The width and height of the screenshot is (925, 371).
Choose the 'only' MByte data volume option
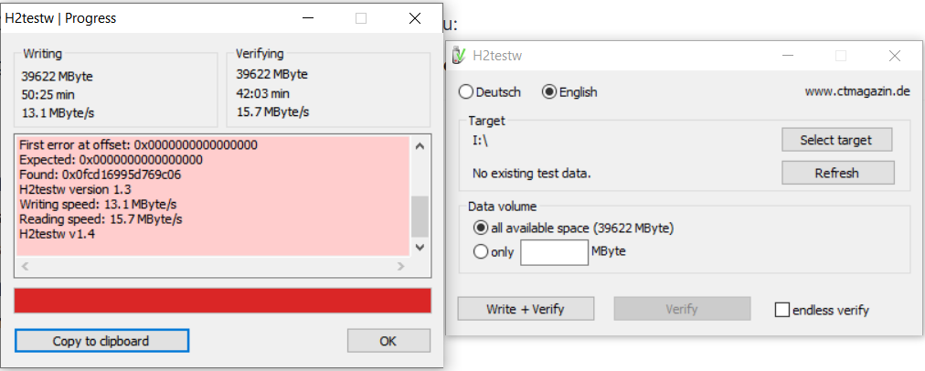tap(494, 252)
